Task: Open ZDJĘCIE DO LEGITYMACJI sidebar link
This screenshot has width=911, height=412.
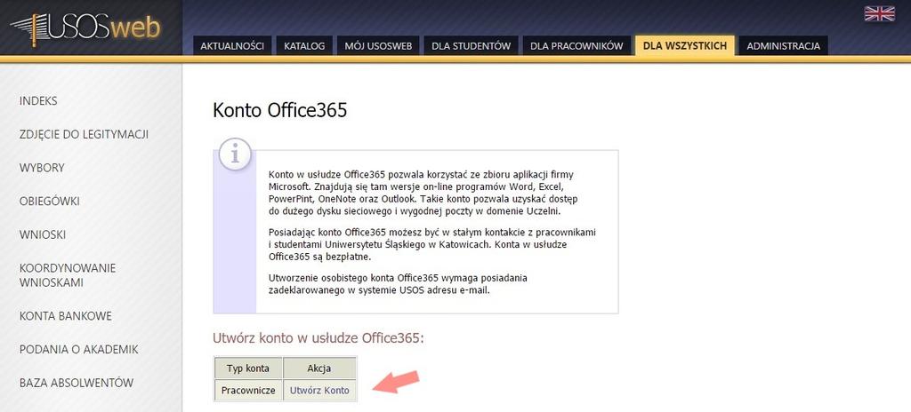Action: (x=84, y=135)
